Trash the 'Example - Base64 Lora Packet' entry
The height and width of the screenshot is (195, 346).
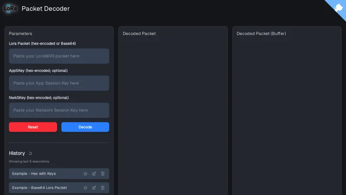[x=103, y=188]
